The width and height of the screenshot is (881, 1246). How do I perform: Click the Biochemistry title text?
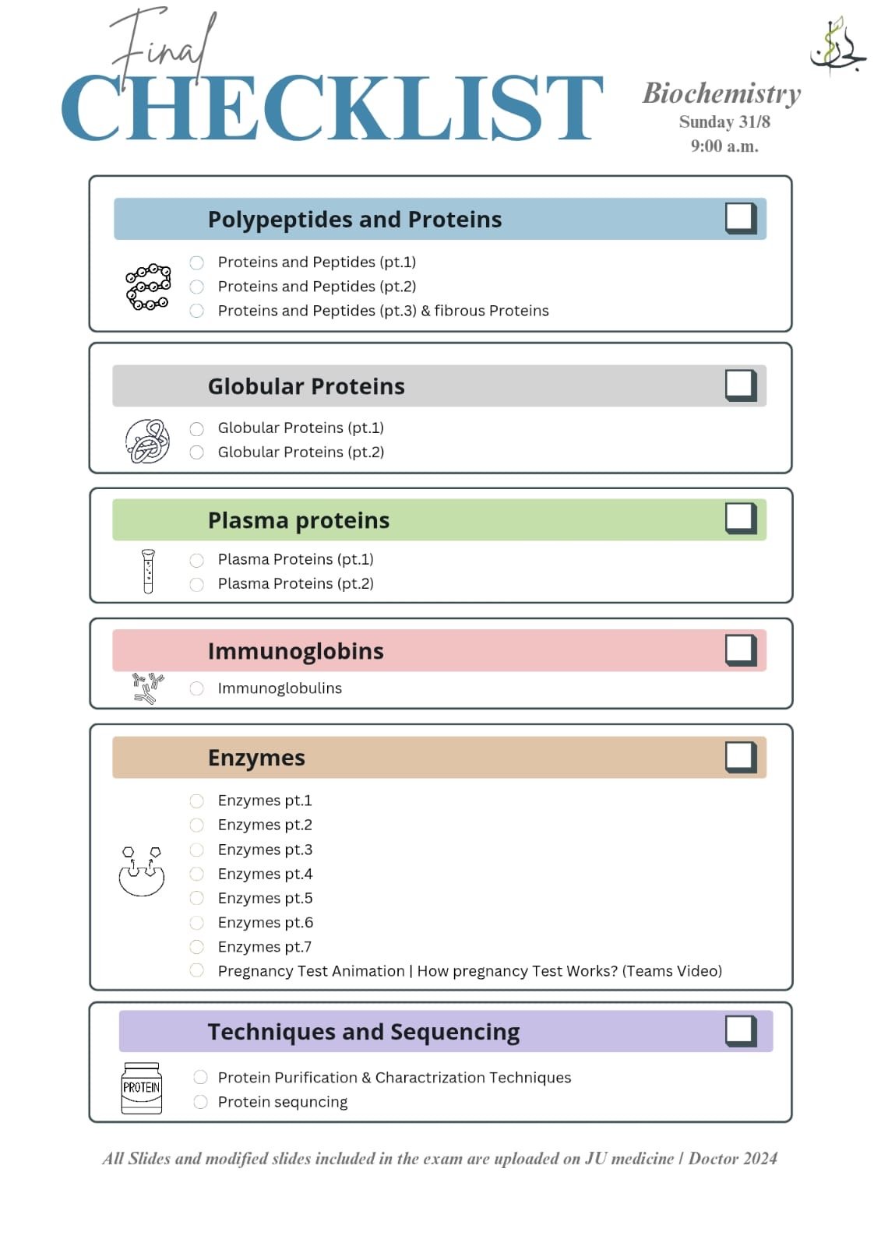point(721,93)
